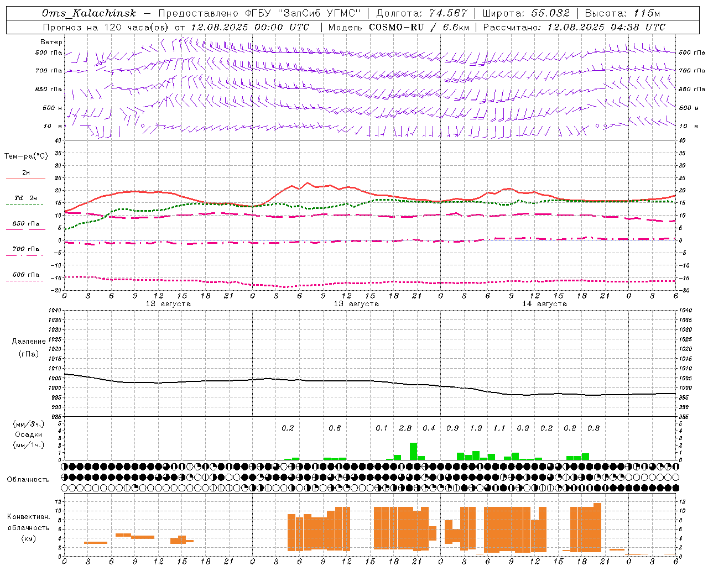Click the 1.1 precipitation amount value
The height and width of the screenshot is (566, 708).
click(x=499, y=428)
